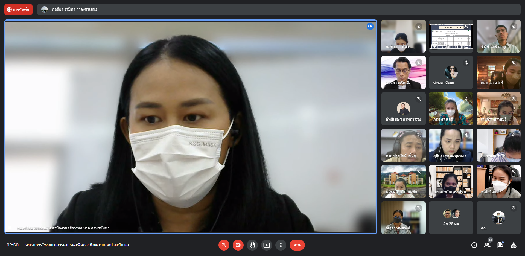Raise hand in the meeting
Screen dimensions: 525x256
252,245
